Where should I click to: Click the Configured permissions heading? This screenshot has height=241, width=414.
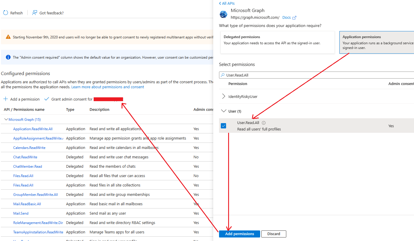point(26,73)
